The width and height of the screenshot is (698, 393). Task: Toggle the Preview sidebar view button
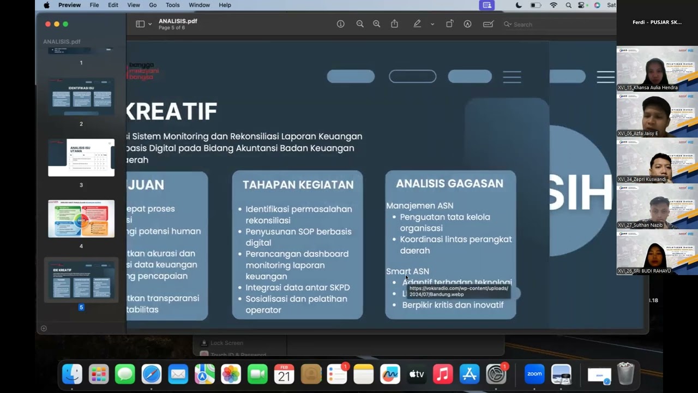click(x=140, y=24)
